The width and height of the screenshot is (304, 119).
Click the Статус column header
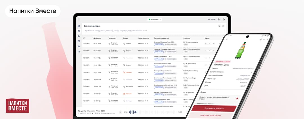coord(126,38)
